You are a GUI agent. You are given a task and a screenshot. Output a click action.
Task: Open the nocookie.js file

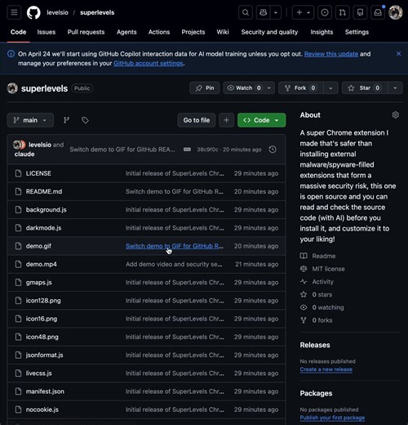pos(42,409)
